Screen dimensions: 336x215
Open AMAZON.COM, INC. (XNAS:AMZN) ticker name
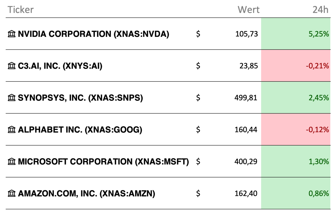(x=86, y=194)
